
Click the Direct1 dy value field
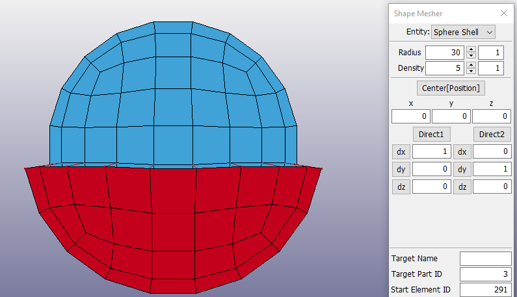432,169
